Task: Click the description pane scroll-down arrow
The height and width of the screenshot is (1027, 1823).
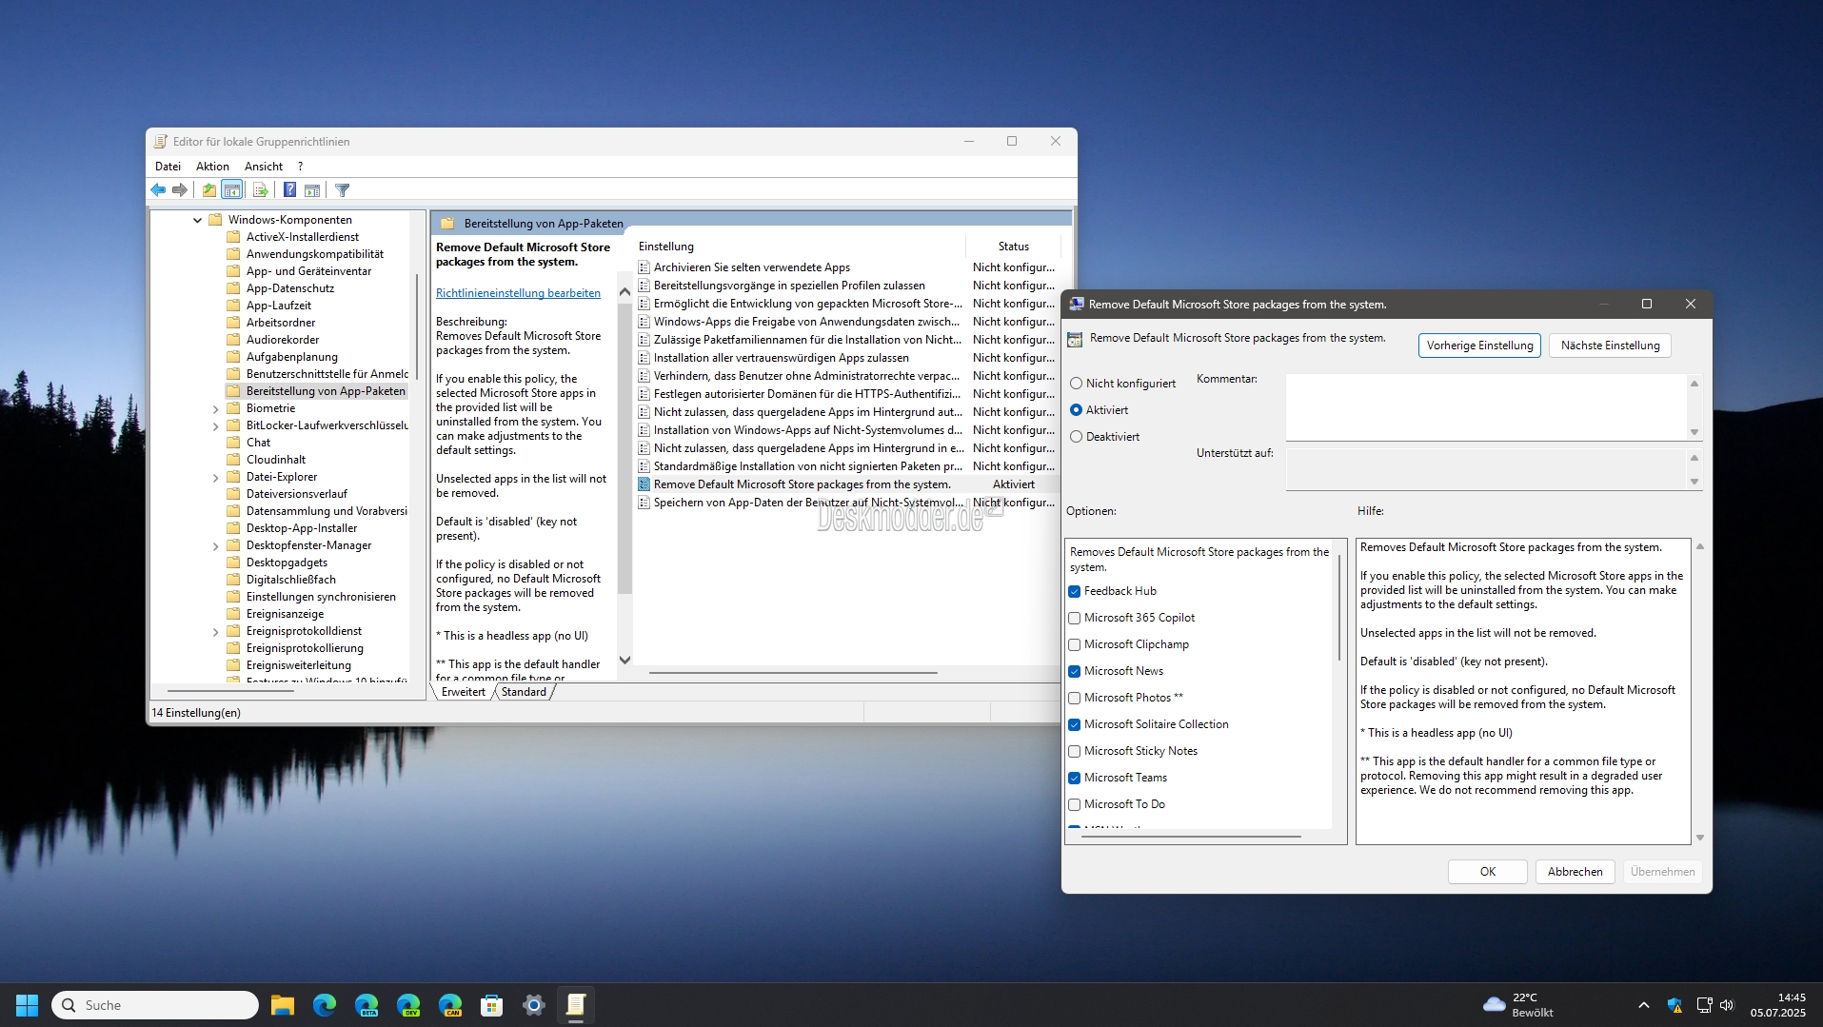Action: click(624, 660)
